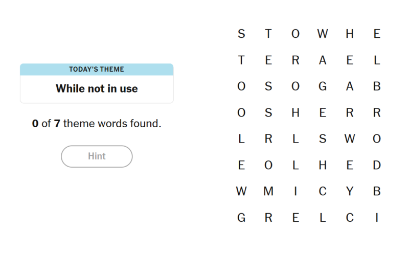This screenshot has width=409, height=254.
Task: Pick letter S in the fifth row
Action: 323,139
